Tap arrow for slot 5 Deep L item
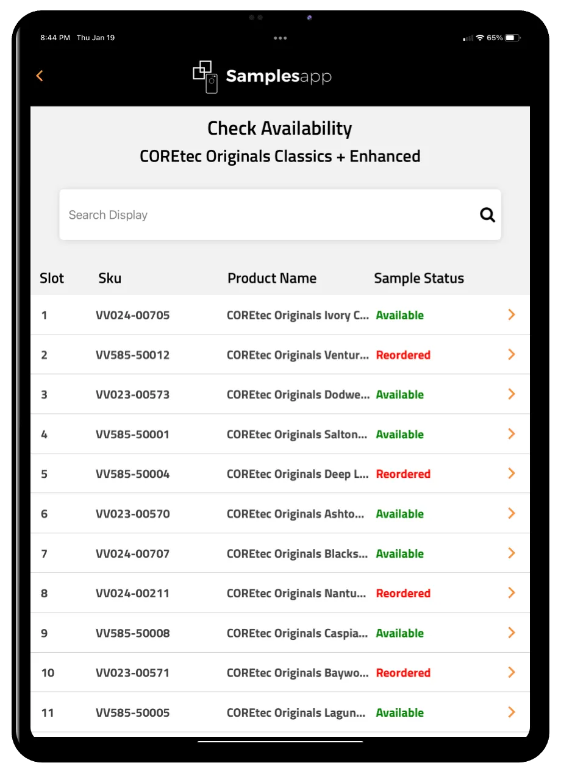This screenshot has height=774, width=561. click(511, 474)
